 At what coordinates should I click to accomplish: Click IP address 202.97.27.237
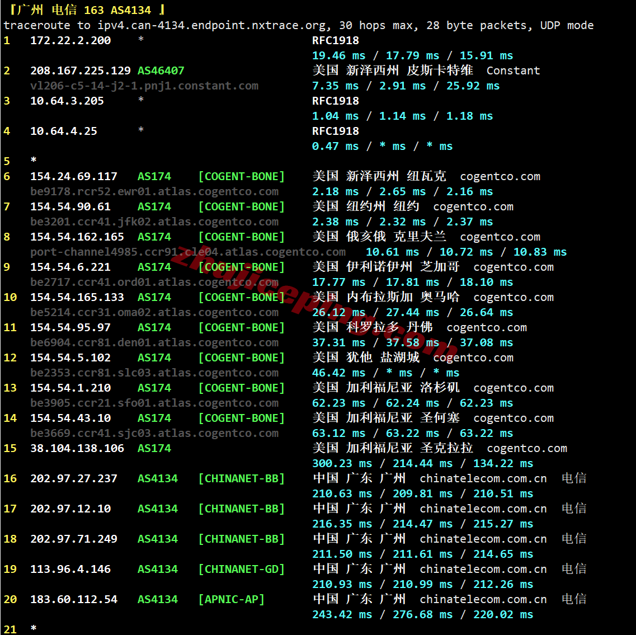(x=73, y=479)
